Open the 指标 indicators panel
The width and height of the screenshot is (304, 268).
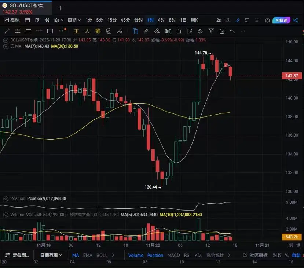(12, 20)
